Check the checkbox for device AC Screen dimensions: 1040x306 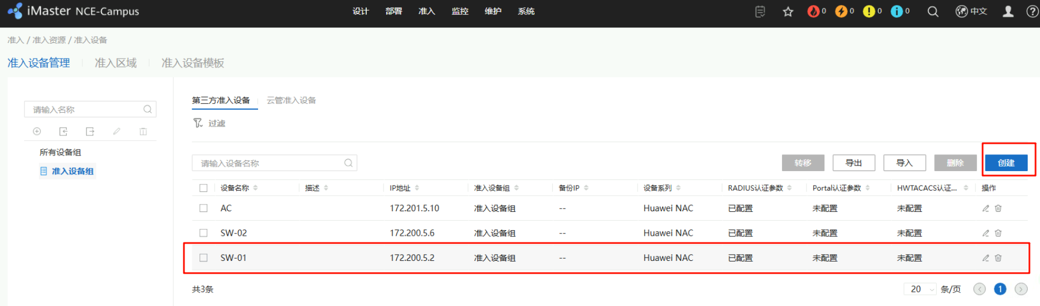click(203, 208)
